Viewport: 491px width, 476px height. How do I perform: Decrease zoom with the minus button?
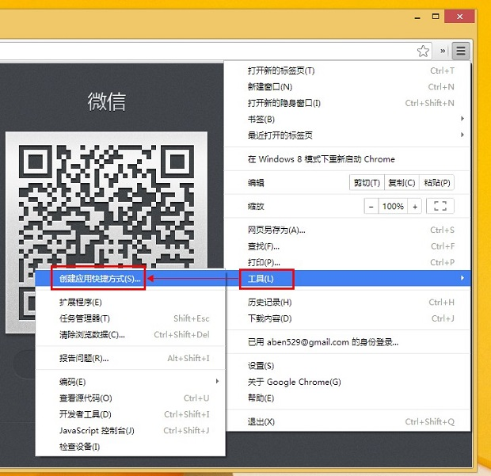(x=371, y=206)
